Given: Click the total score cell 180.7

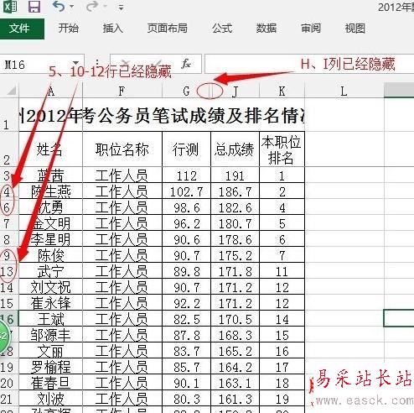Looking at the screenshot, I should (235, 223).
